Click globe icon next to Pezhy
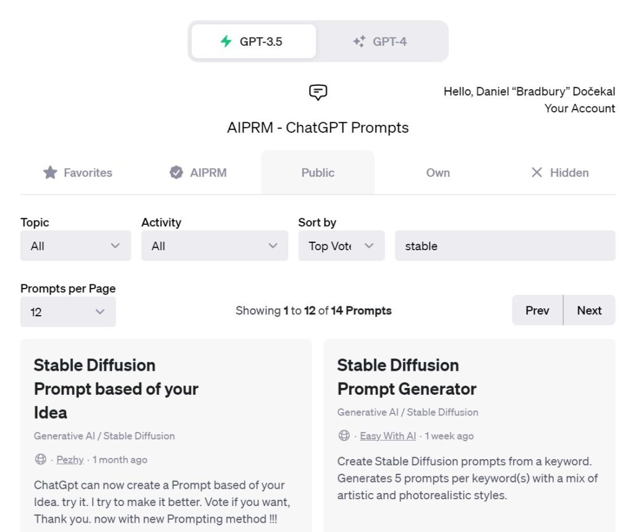 [x=40, y=459]
